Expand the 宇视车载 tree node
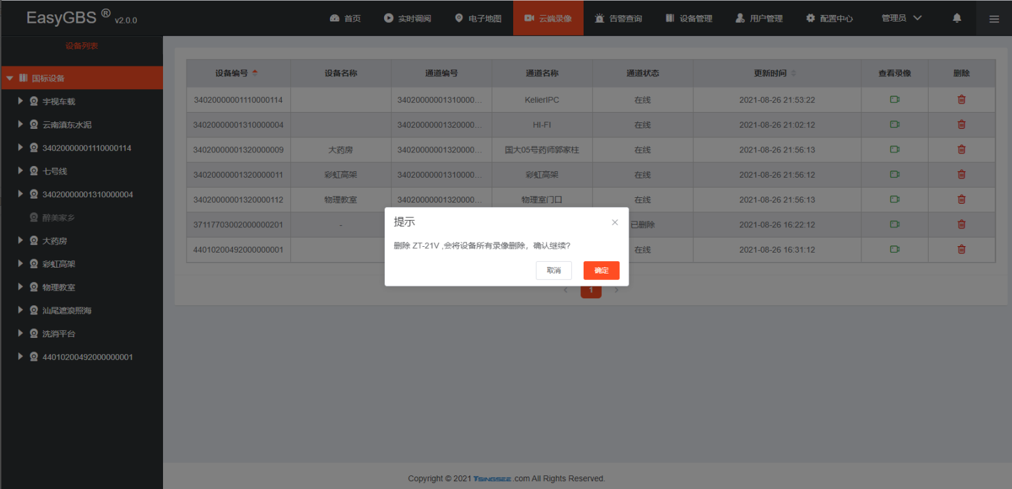This screenshot has height=489, width=1012. (21, 101)
